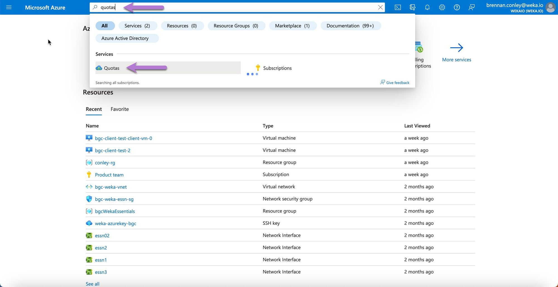Clear the search box with X
This screenshot has height=287, width=558.
380,7
